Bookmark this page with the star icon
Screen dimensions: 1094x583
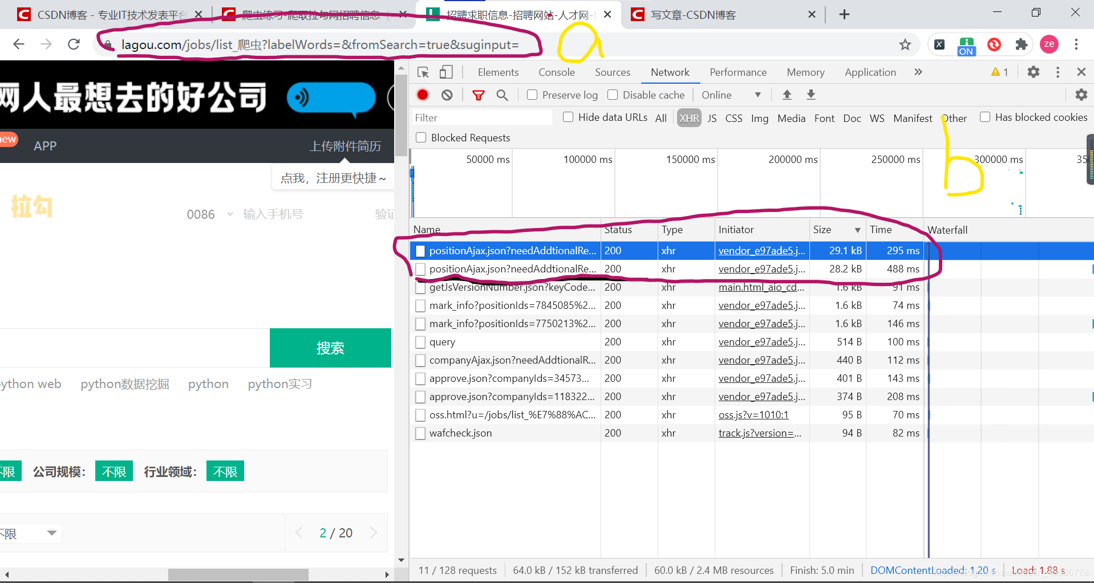pos(905,44)
